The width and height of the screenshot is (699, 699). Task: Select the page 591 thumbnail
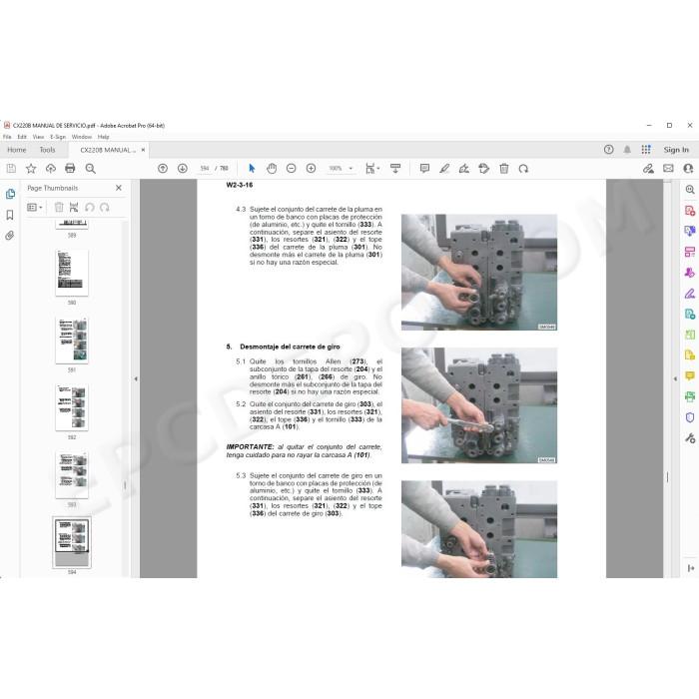click(72, 341)
